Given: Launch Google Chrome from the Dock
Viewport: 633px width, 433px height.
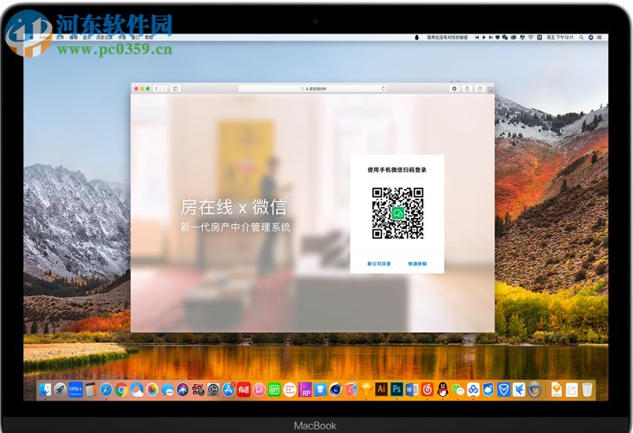Looking at the screenshot, I should coord(121,390).
